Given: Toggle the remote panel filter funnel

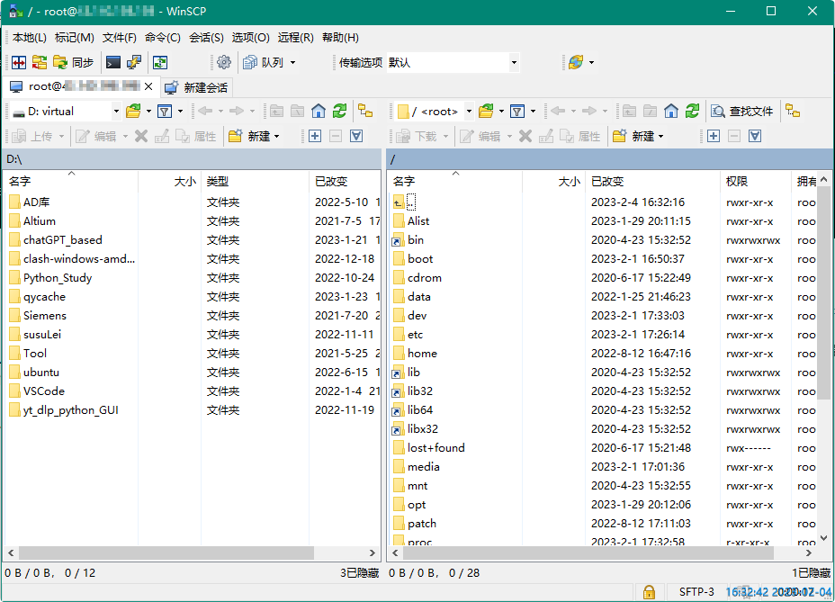Looking at the screenshot, I should (516, 110).
